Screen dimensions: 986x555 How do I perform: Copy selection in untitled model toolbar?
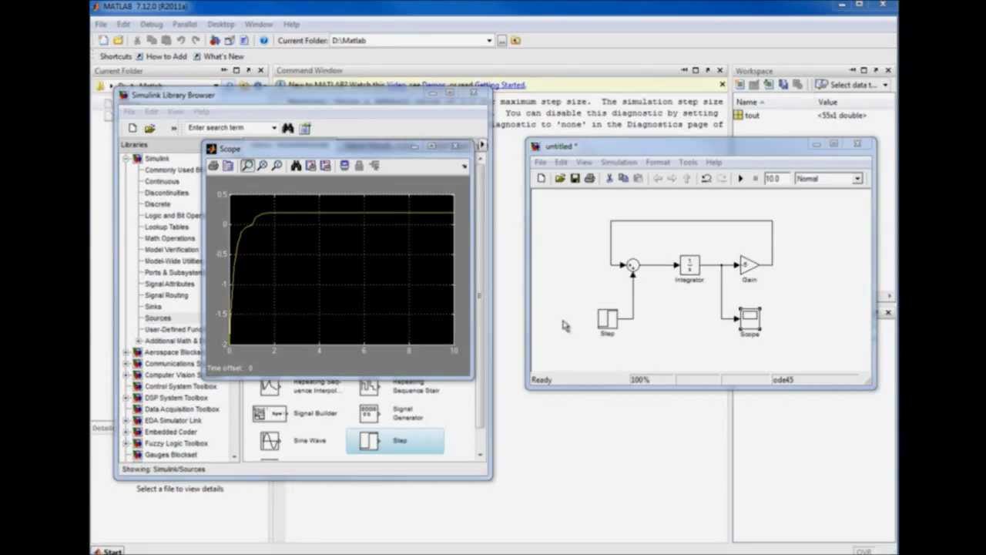[623, 179]
